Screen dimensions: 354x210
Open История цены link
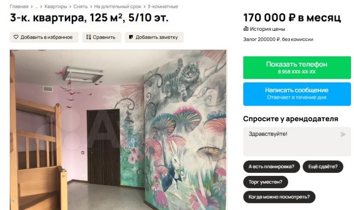click(267, 29)
